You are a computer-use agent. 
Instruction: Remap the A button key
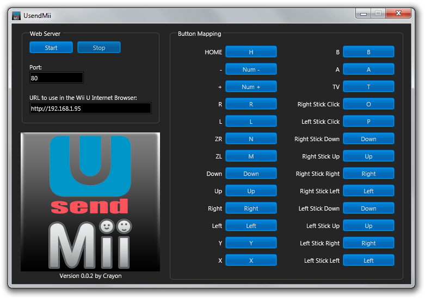tap(368, 69)
